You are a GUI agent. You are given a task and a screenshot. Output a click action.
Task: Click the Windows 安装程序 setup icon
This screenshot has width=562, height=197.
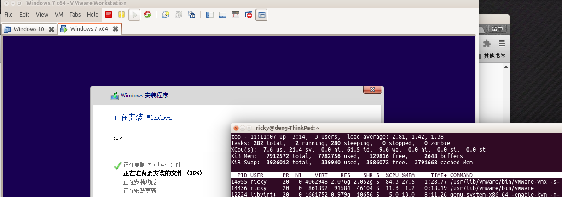point(115,96)
